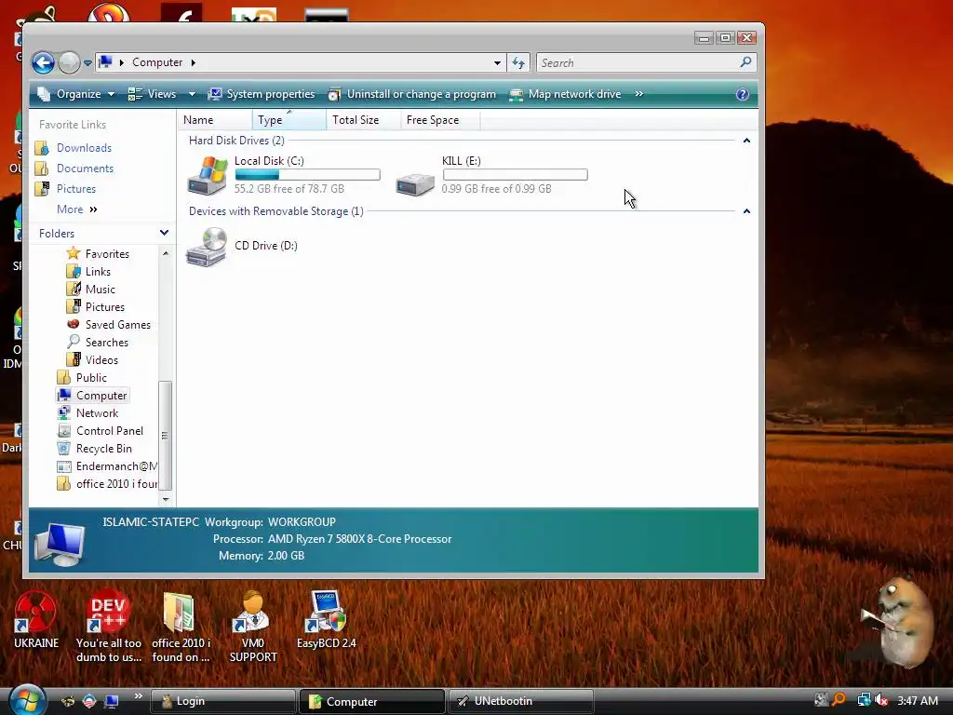This screenshot has height=715, width=953.
Task: Collapse the Hard Disk Drives group
Action: pyautogui.click(x=746, y=141)
